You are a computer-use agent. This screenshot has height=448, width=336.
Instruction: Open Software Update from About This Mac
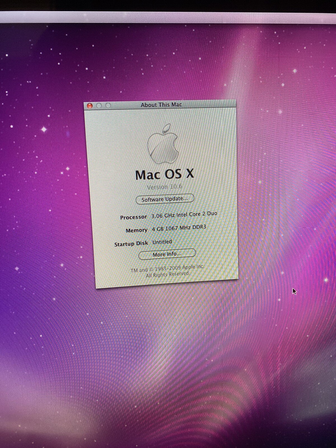(x=165, y=199)
